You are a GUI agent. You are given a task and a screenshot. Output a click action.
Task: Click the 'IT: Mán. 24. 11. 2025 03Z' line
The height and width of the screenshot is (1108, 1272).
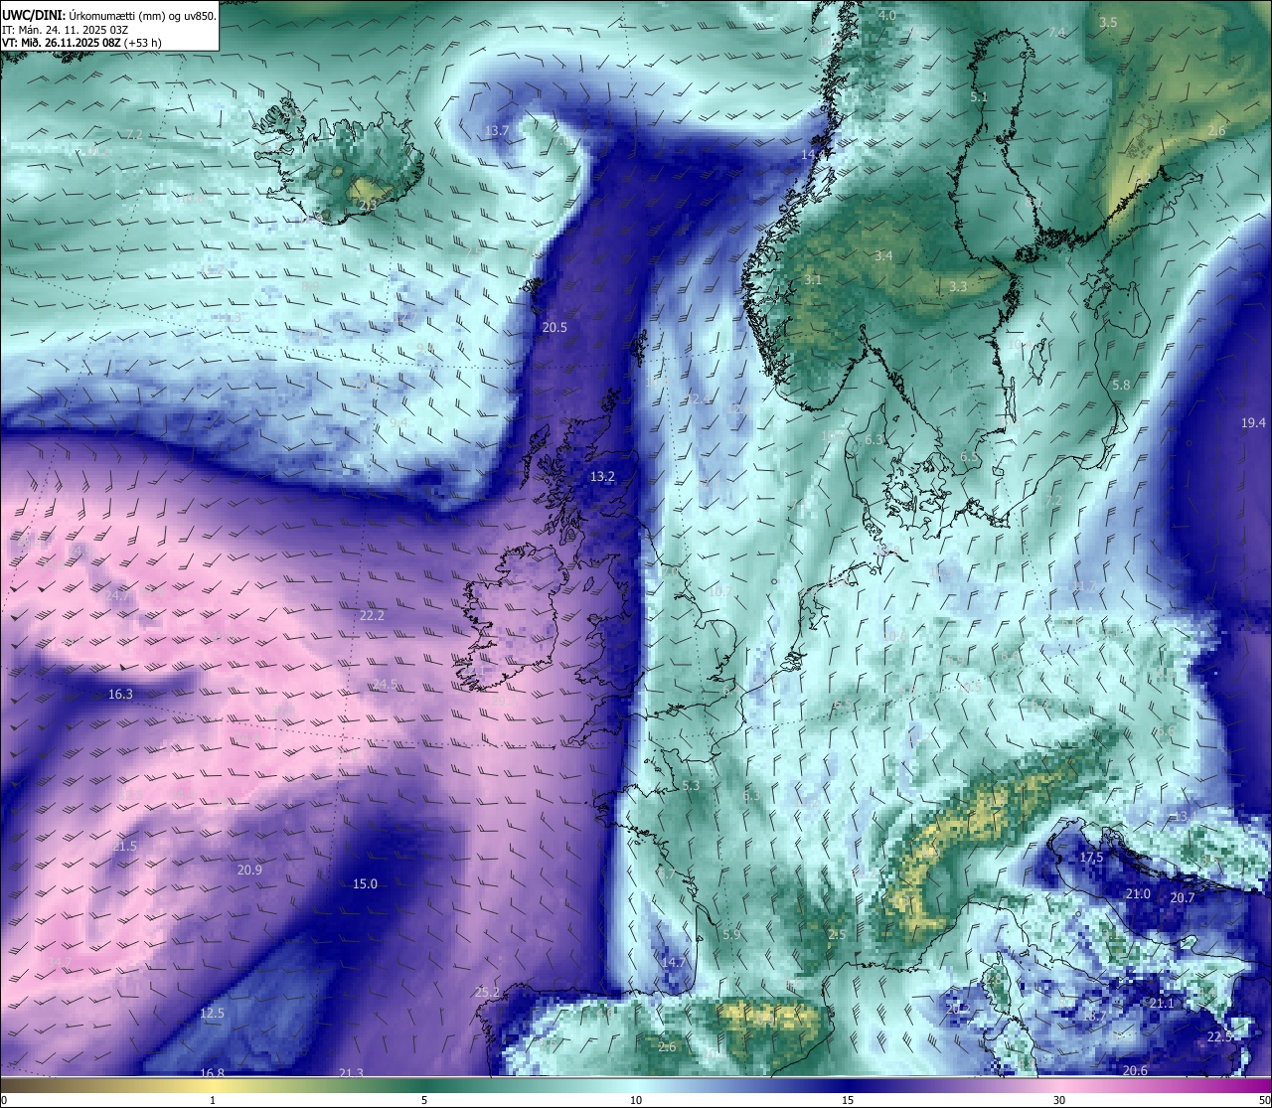(x=66, y=30)
